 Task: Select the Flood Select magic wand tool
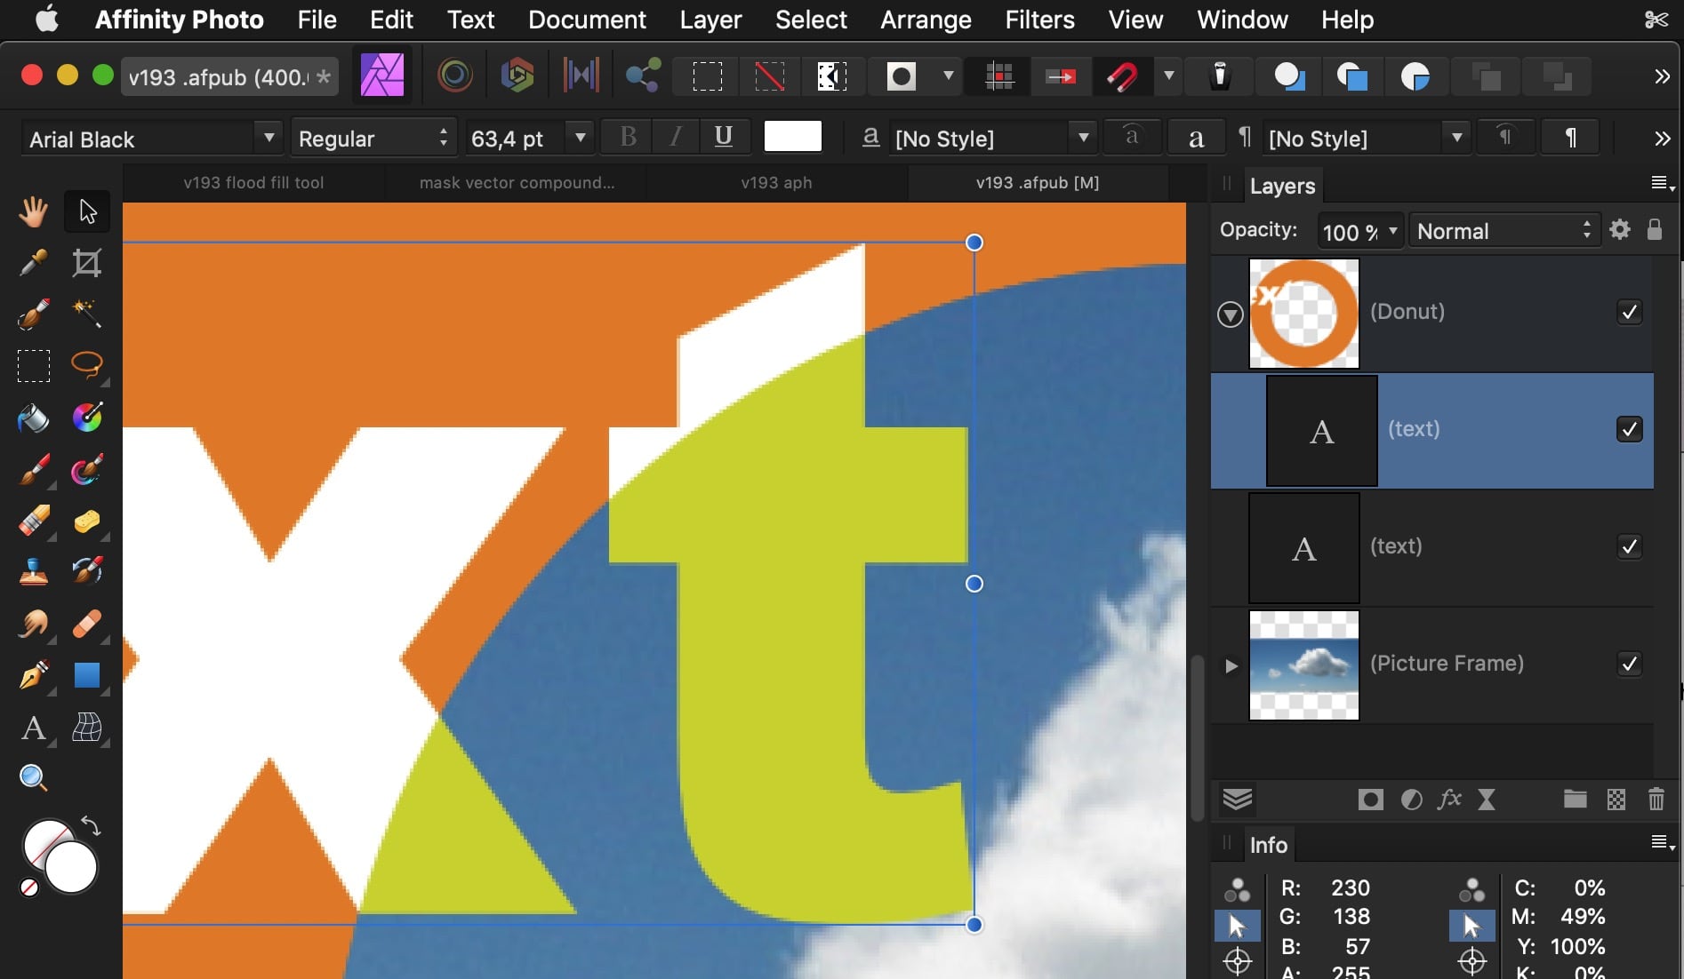tap(87, 314)
